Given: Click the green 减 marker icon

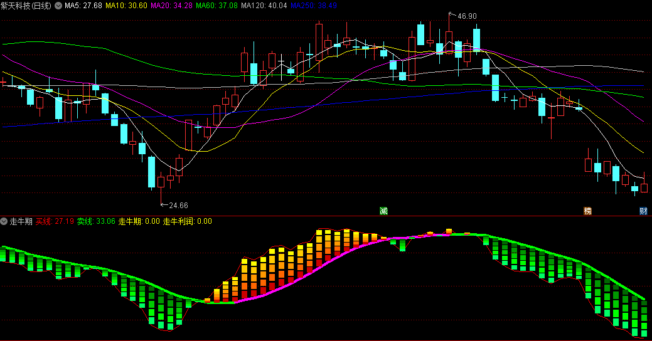Looking at the screenshot, I should pyautogui.click(x=383, y=211).
